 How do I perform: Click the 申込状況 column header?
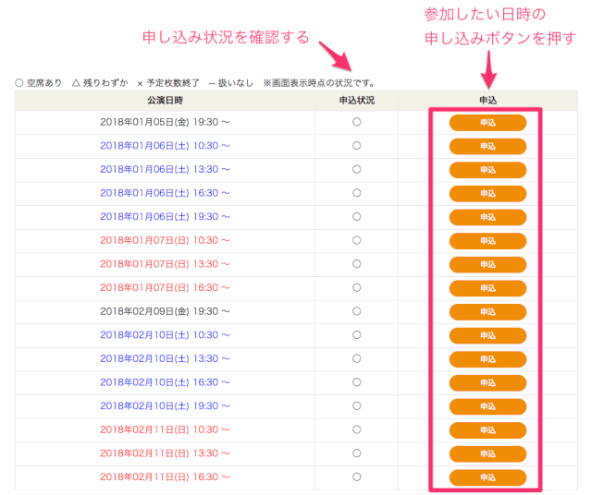357,101
